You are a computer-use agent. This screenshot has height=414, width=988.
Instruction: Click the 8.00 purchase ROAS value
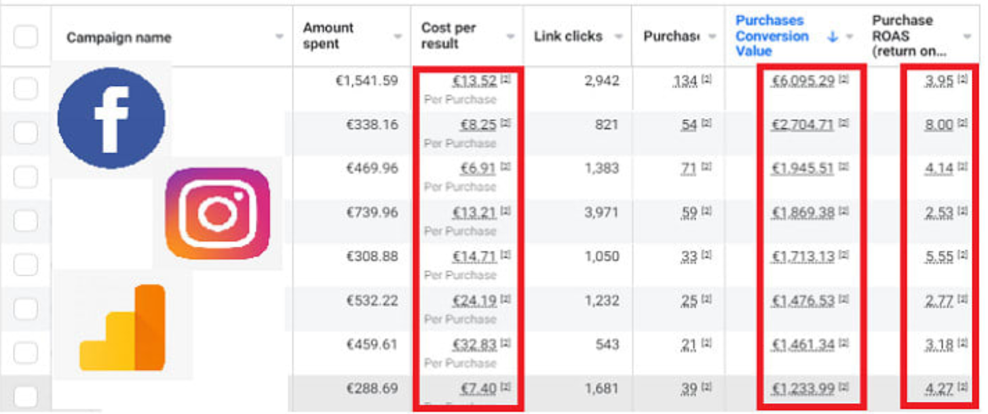938,125
